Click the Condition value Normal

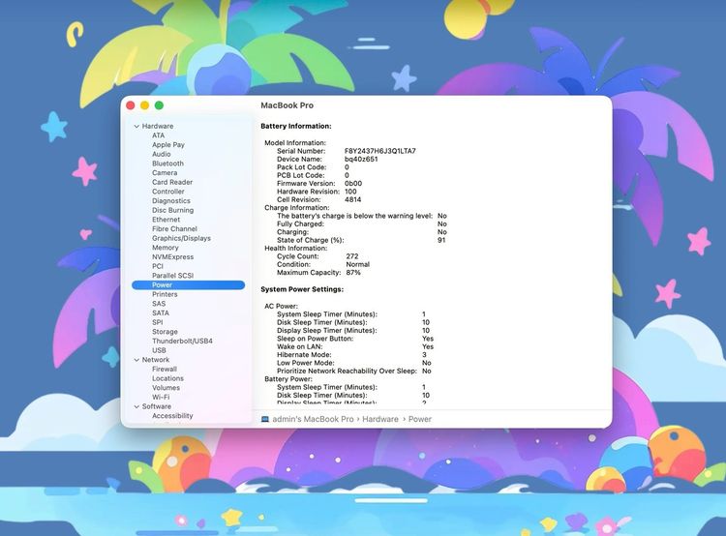tap(358, 264)
